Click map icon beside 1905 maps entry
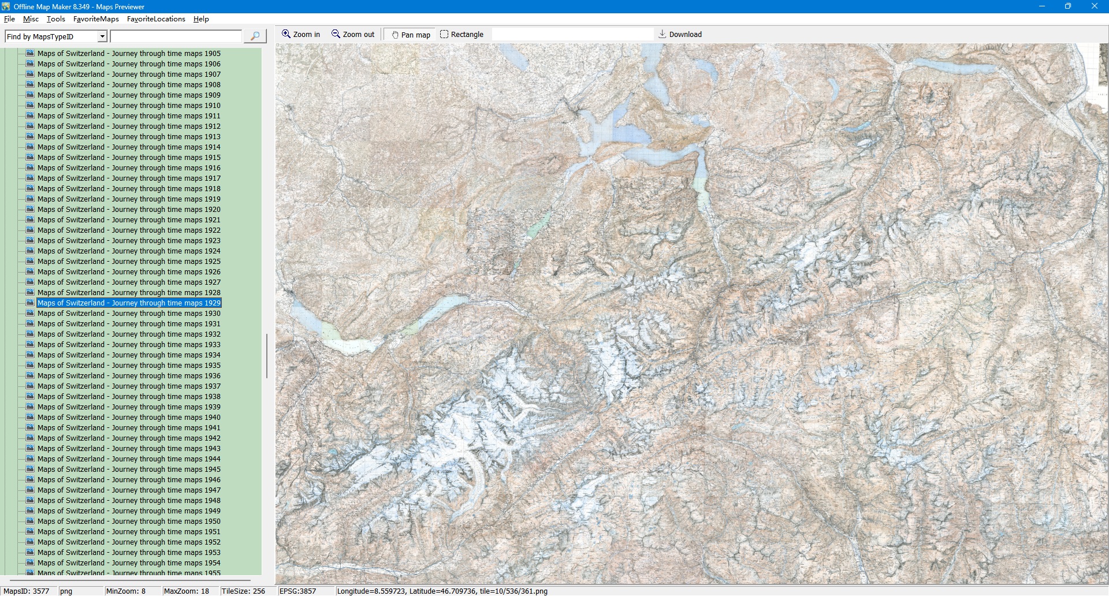The width and height of the screenshot is (1109, 596). [x=30, y=53]
